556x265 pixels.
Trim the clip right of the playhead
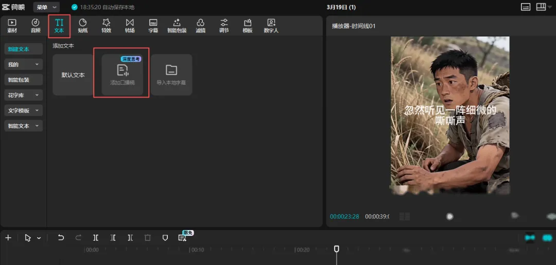[130, 238]
